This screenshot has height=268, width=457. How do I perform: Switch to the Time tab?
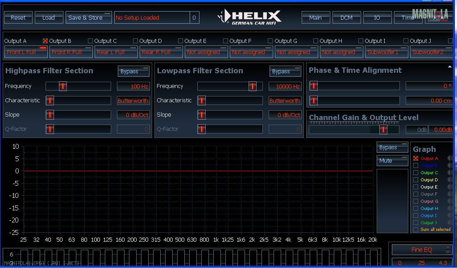(x=408, y=17)
